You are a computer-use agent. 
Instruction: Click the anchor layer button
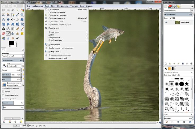187,64
